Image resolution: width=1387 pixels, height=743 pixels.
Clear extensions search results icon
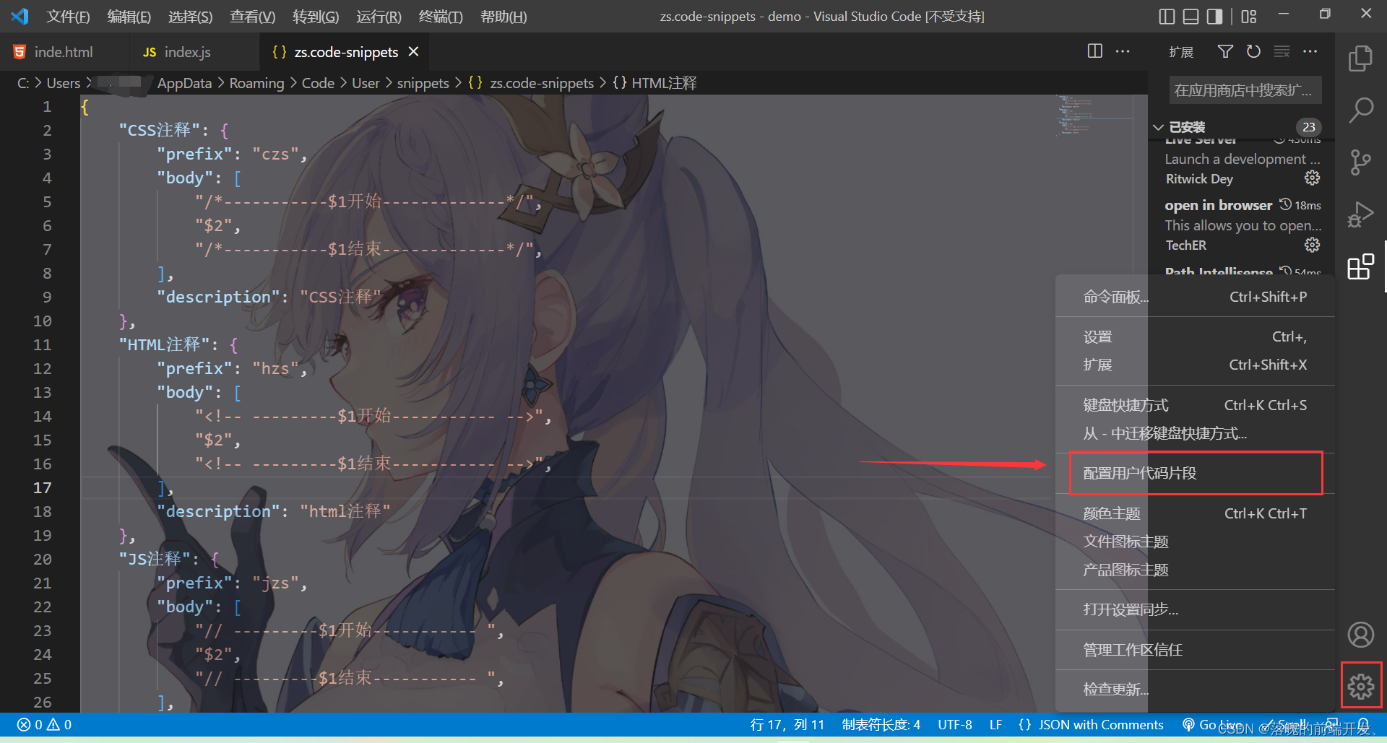(x=1282, y=51)
